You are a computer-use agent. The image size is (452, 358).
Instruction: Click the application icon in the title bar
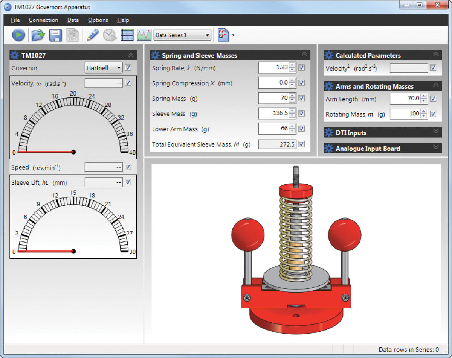coord(8,7)
